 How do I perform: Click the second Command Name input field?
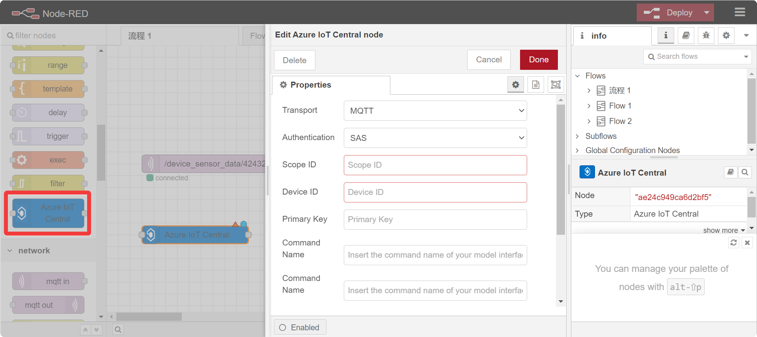(x=435, y=290)
